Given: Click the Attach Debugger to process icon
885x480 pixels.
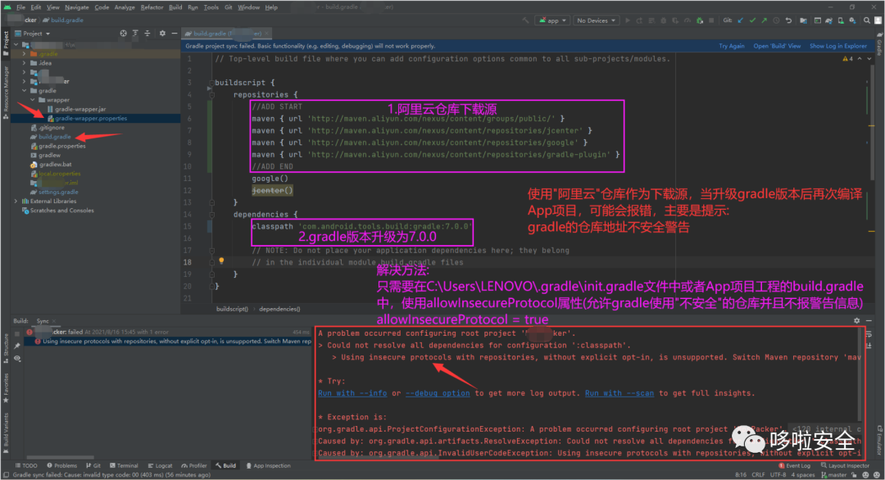Looking at the screenshot, I should pyautogui.click(x=699, y=20).
